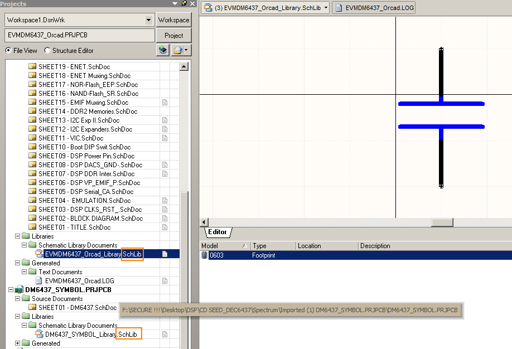Image resolution: width=512 pixels, height=349 pixels.
Task: Open the SchLib tab dropdown arrow
Action: [x=326, y=7]
